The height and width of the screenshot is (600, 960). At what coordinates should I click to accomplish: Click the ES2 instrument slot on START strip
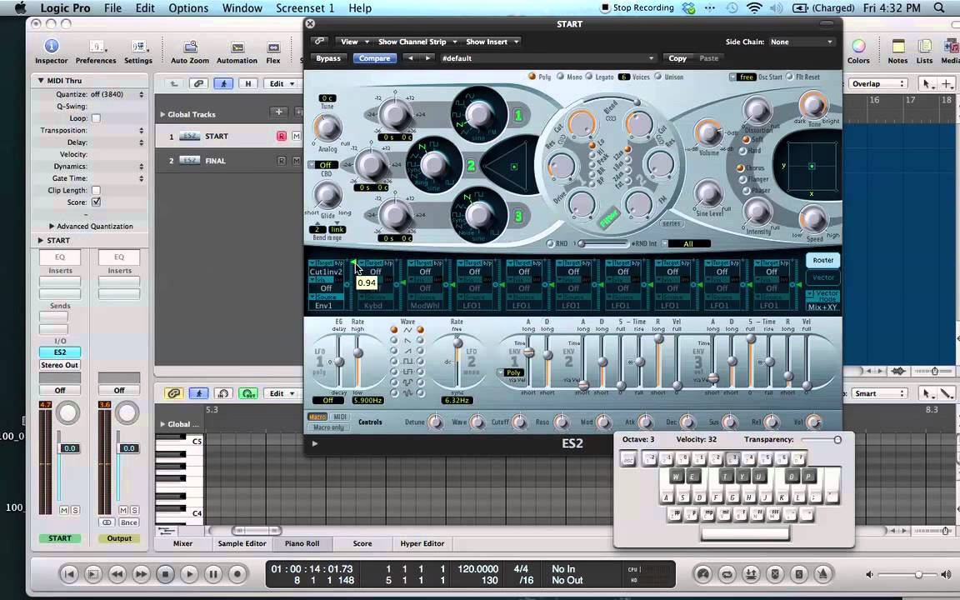60,352
